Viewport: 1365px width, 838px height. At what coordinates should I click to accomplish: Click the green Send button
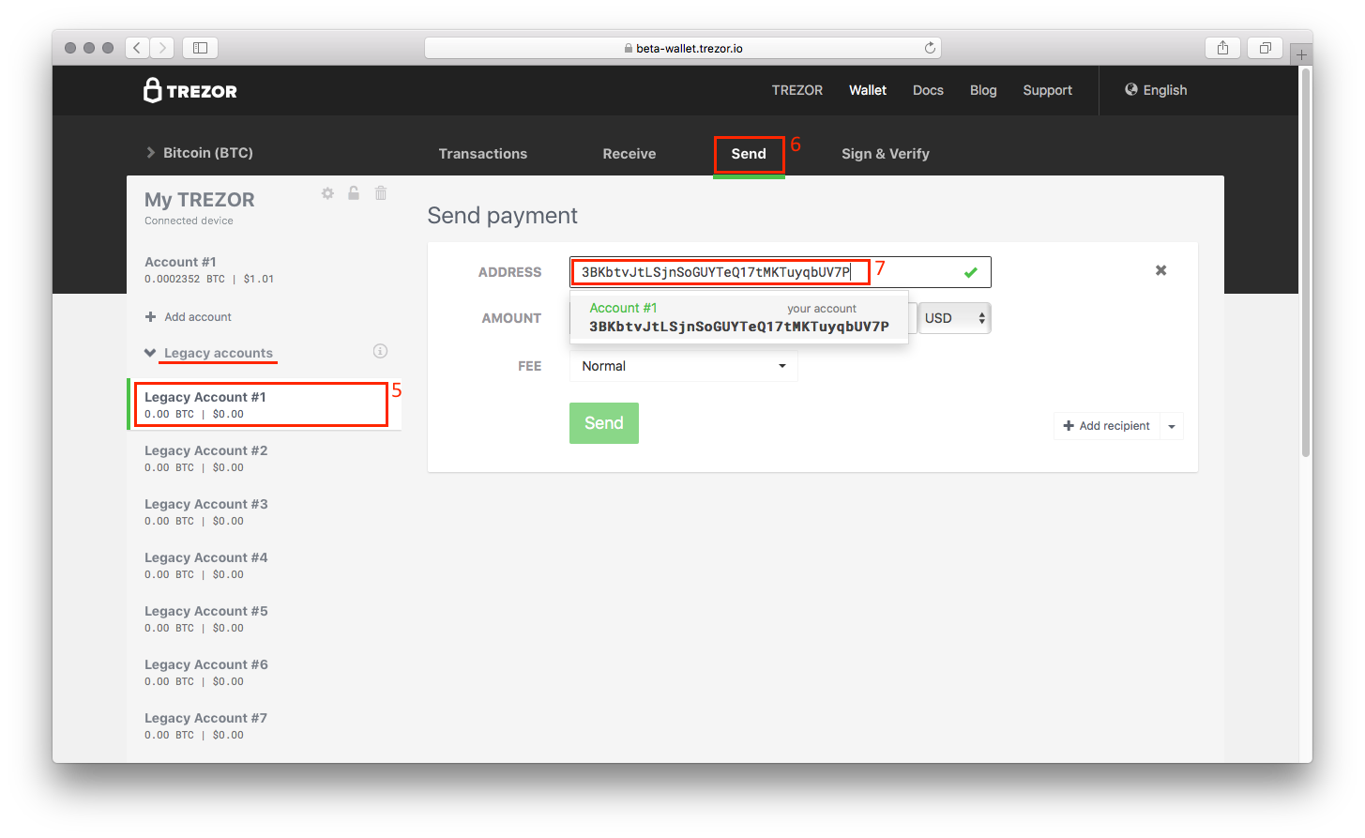tap(604, 423)
